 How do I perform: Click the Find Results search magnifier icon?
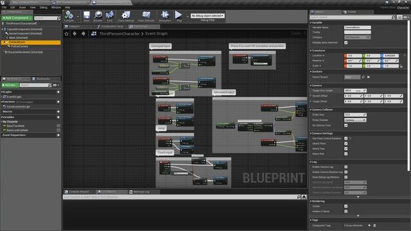point(299,197)
